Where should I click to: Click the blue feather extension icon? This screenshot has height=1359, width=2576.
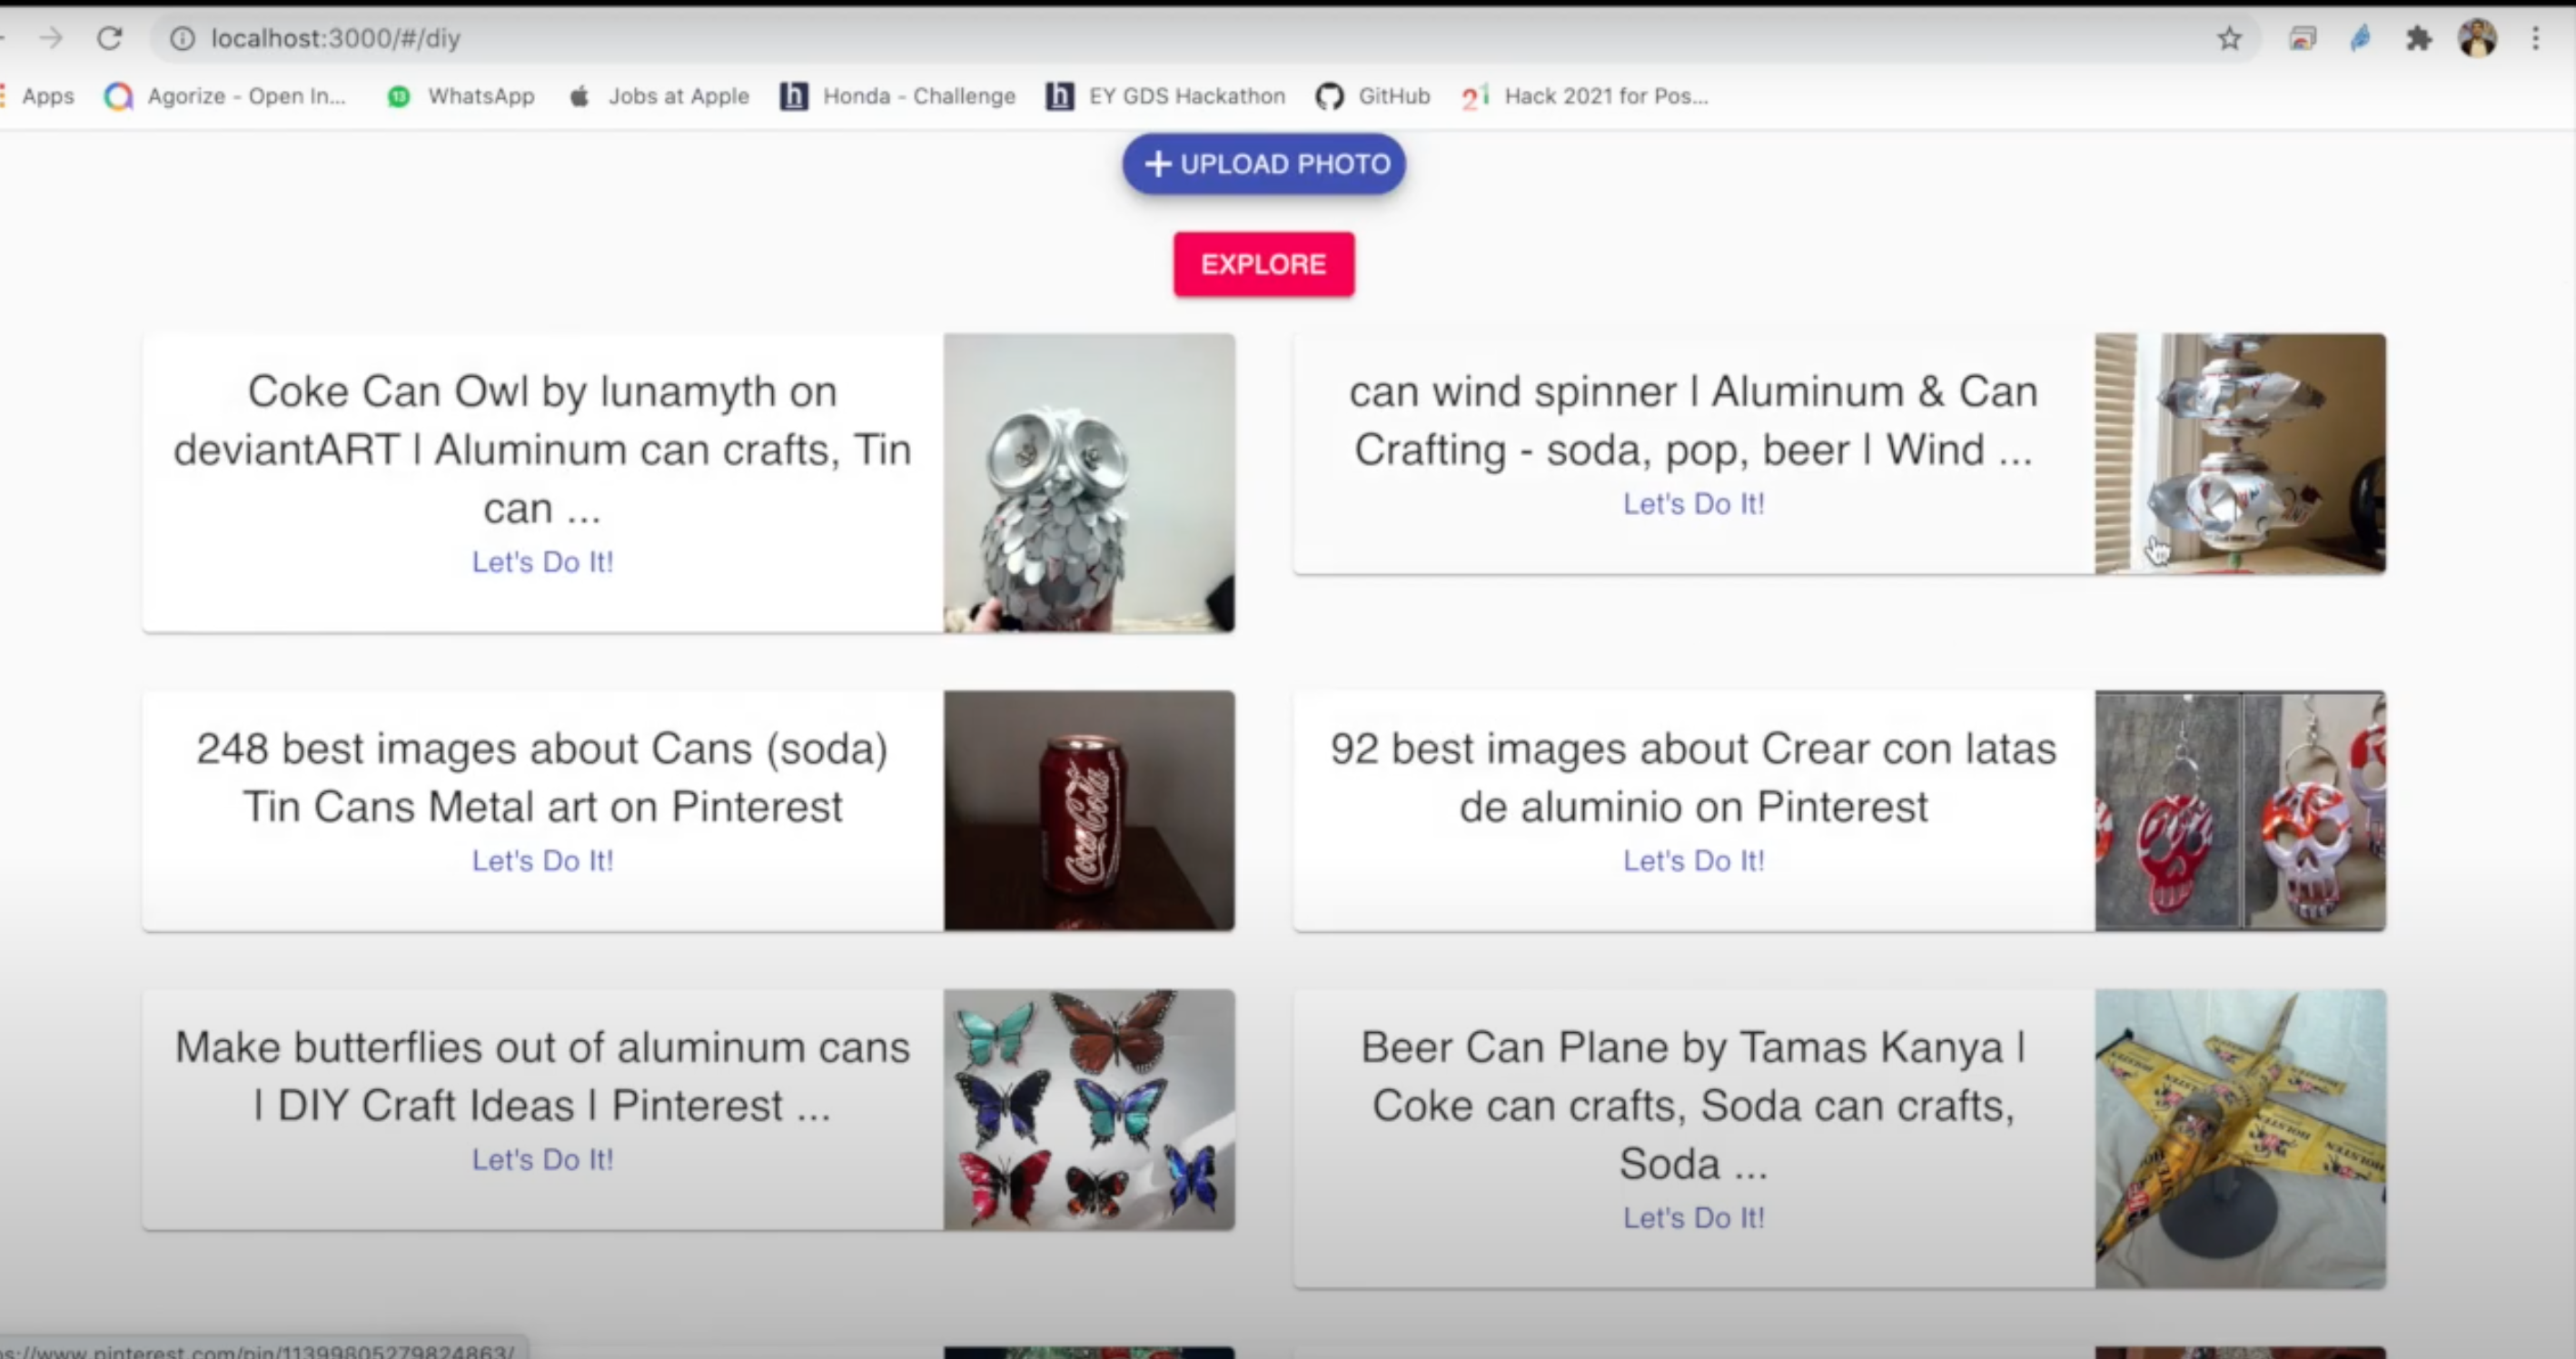[x=2361, y=39]
